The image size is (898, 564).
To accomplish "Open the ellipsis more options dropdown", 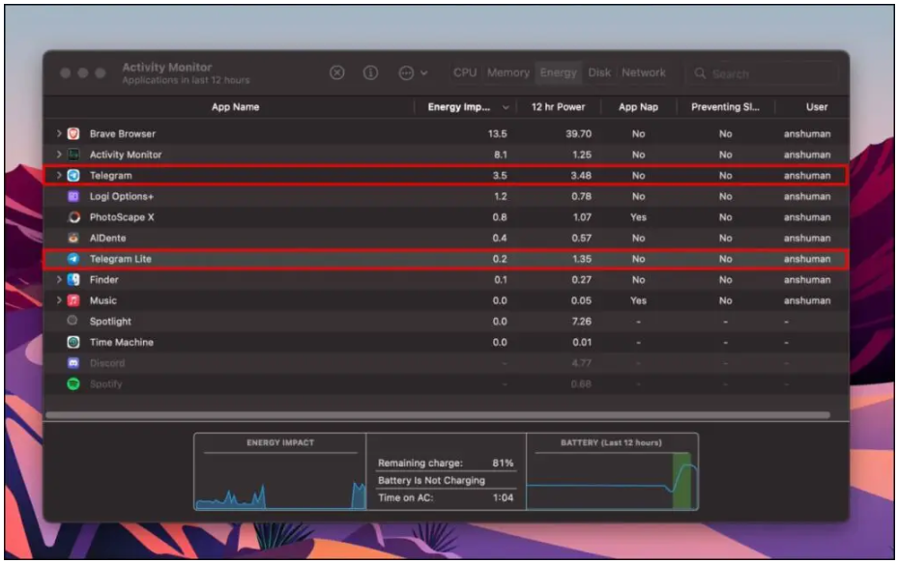I will pos(412,73).
